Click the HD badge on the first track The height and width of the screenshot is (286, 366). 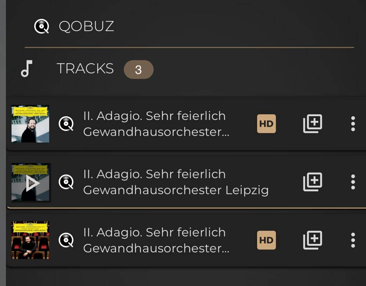pyautogui.click(x=266, y=124)
